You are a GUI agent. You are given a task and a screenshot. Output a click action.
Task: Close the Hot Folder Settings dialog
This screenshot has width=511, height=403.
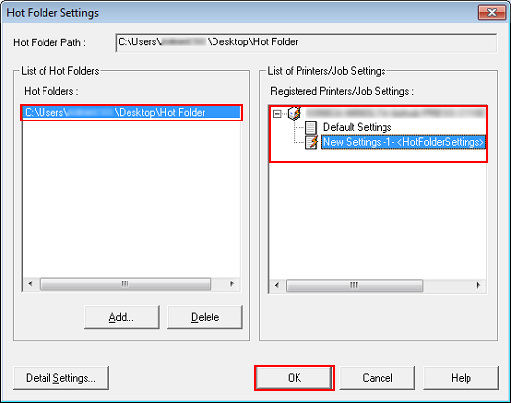pyautogui.click(x=492, y=13)
